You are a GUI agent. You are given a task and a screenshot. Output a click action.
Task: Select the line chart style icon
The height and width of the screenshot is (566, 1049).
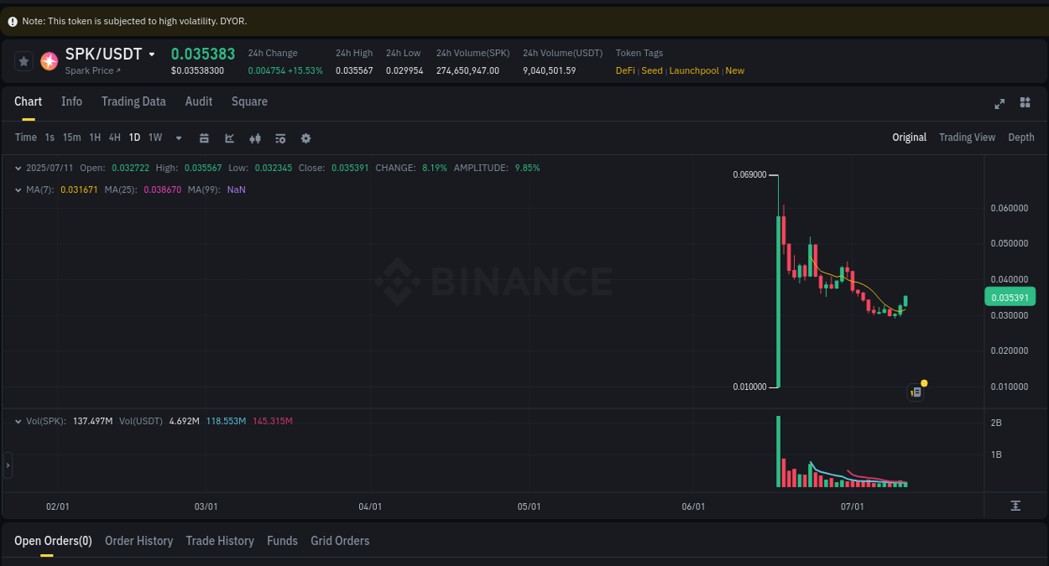(229, 138)
